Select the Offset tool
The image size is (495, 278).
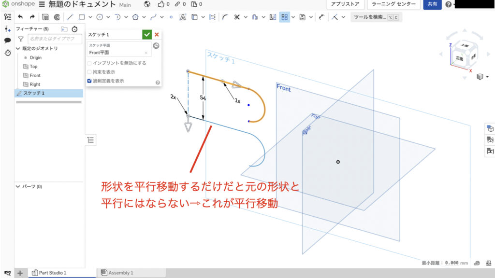(255, 17)
